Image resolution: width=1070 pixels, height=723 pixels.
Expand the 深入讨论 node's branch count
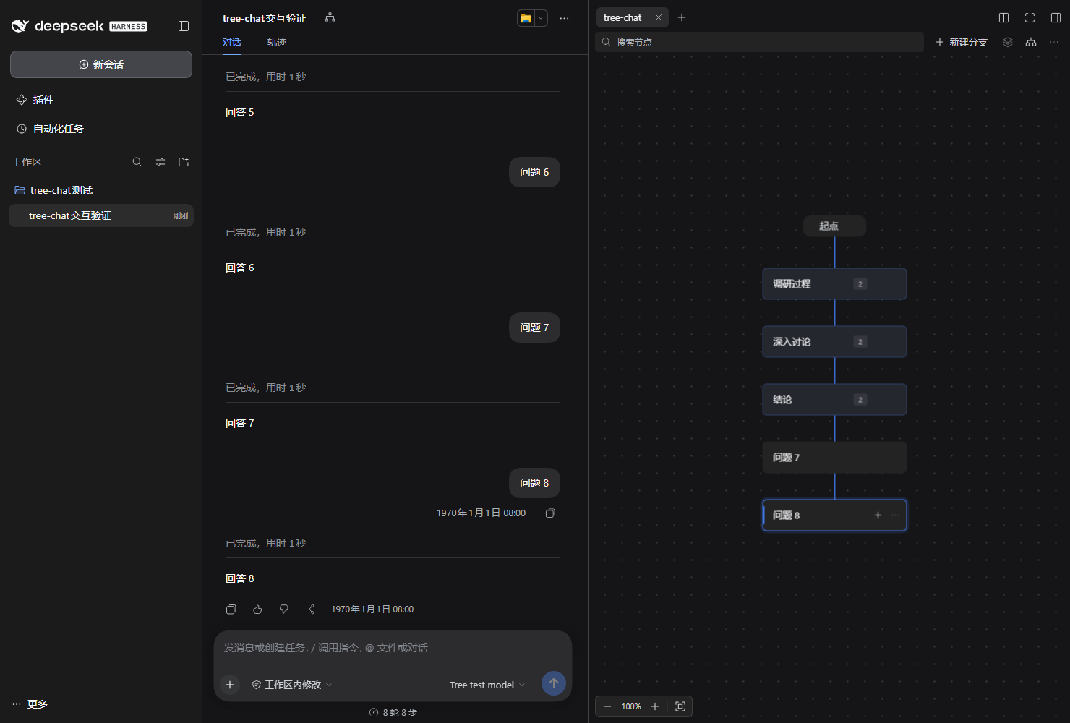click(x=860, y=342)
